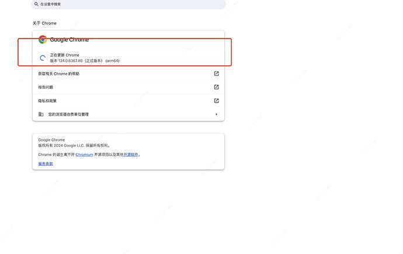The height and width of the screenshot is (254, 403).
Task: Open the 服务条款 link
Action: point(46,163)
